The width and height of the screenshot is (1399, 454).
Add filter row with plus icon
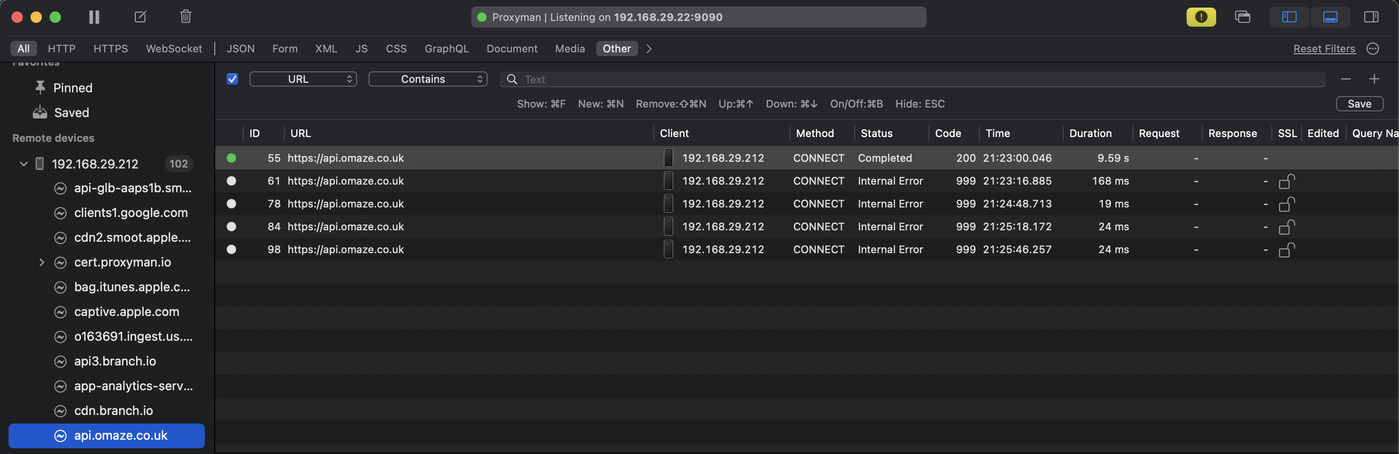tap(1374, 79)
